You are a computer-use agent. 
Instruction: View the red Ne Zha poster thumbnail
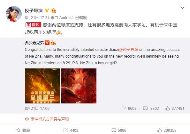[79, 86]
